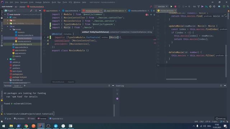Click the hammer Build project icon
This screenshot has height=129, width=230.
151,6
